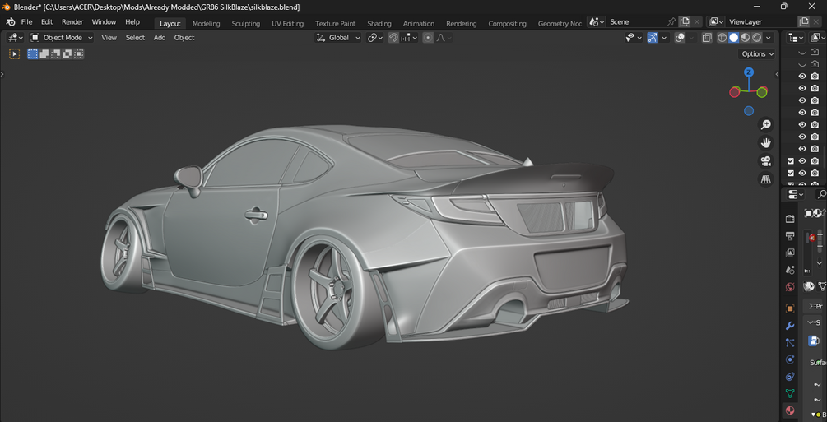
Task: Open the Blender logo app menu
Action: 11,22
